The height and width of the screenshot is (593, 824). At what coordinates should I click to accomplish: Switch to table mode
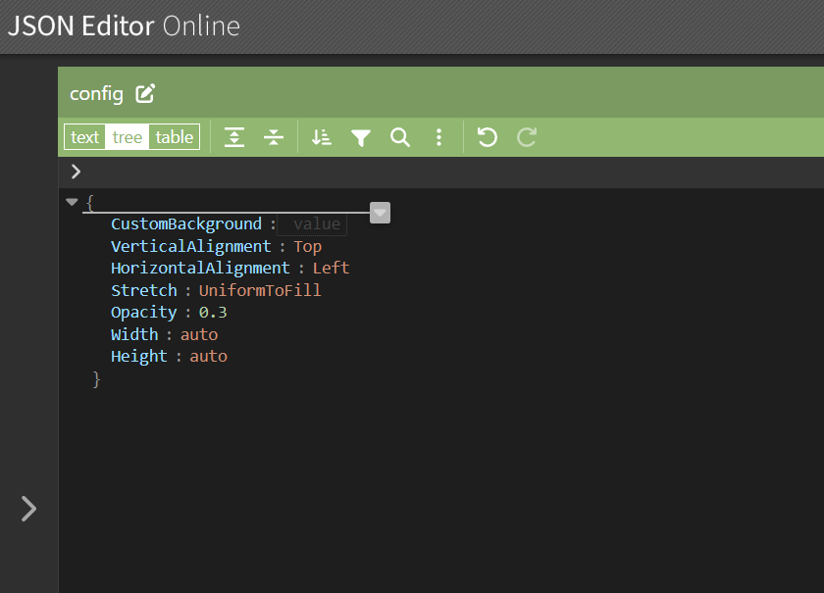(174, 137)
